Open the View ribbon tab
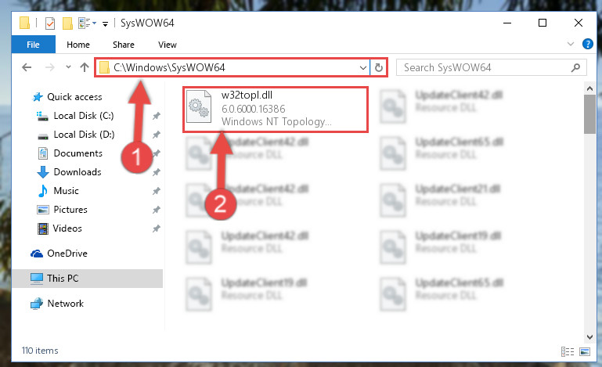Viewport: 602px width, 367px height. [168, 45]
